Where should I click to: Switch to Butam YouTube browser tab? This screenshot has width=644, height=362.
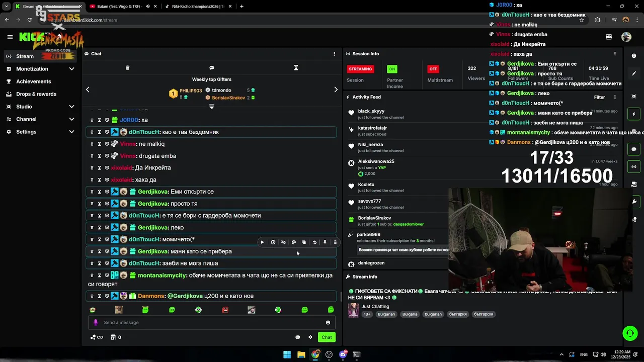123,7
